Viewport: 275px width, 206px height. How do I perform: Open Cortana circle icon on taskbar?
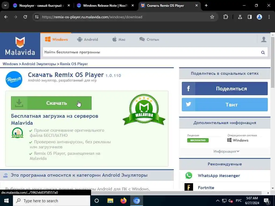97,201
